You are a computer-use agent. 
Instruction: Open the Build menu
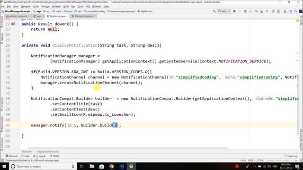(x=66, y=7)
